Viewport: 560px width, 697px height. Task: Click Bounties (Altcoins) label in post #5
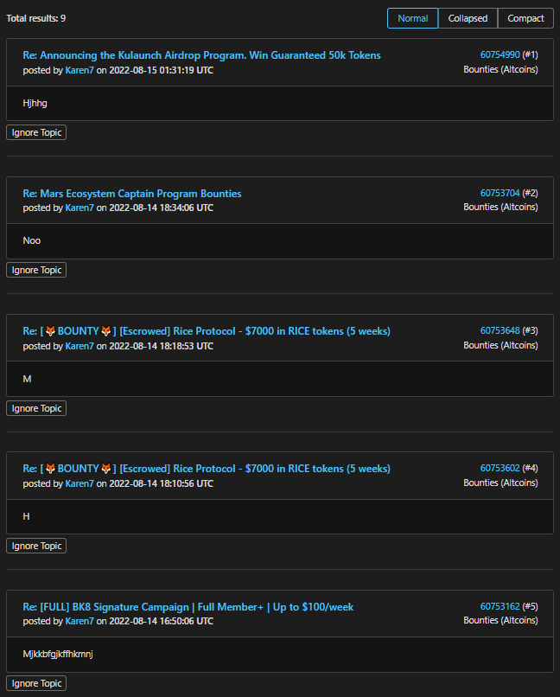[x=500, y=621]
